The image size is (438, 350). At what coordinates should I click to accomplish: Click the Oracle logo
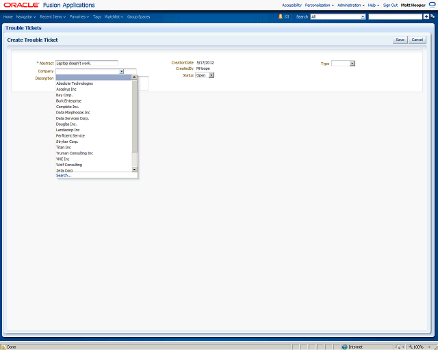(x=21, y=5)
